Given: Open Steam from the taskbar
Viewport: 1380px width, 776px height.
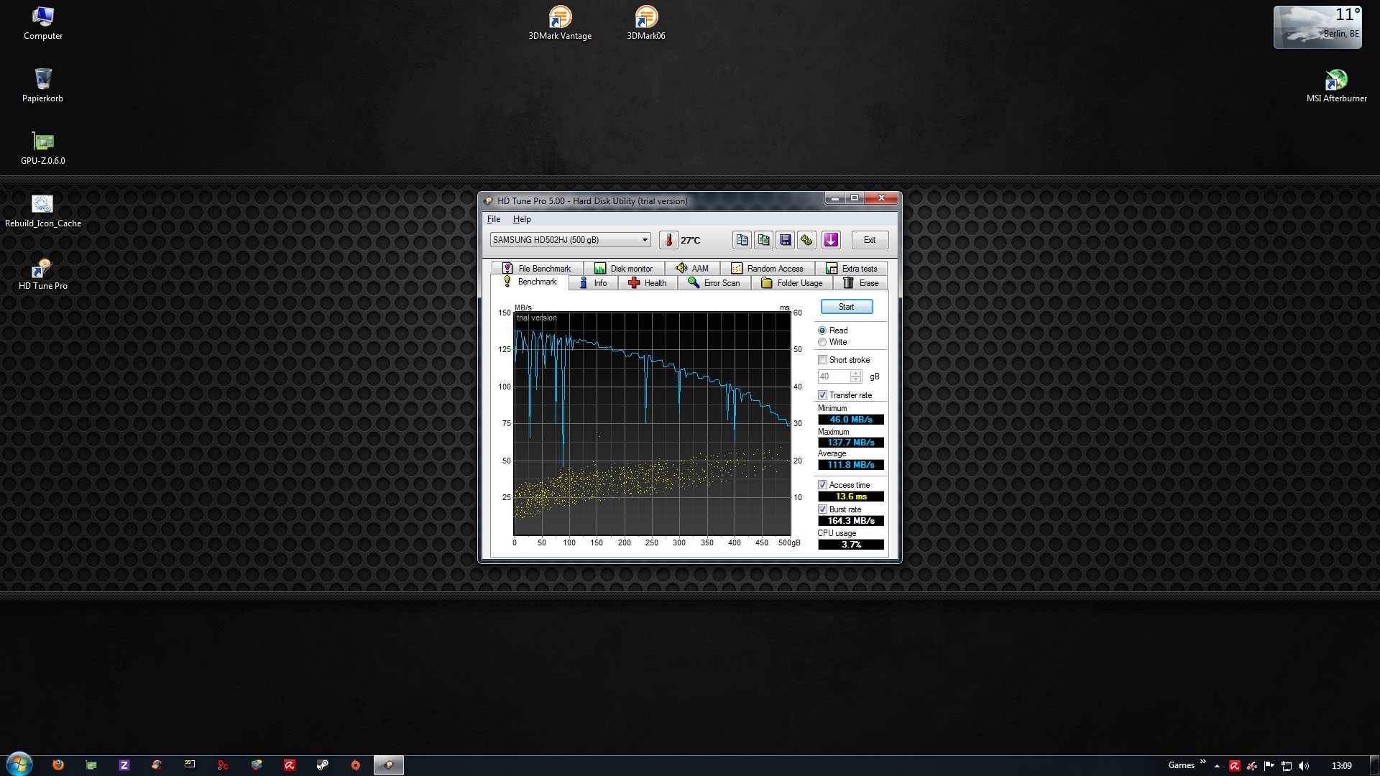Looking at the screenshot, I should 323,765.
